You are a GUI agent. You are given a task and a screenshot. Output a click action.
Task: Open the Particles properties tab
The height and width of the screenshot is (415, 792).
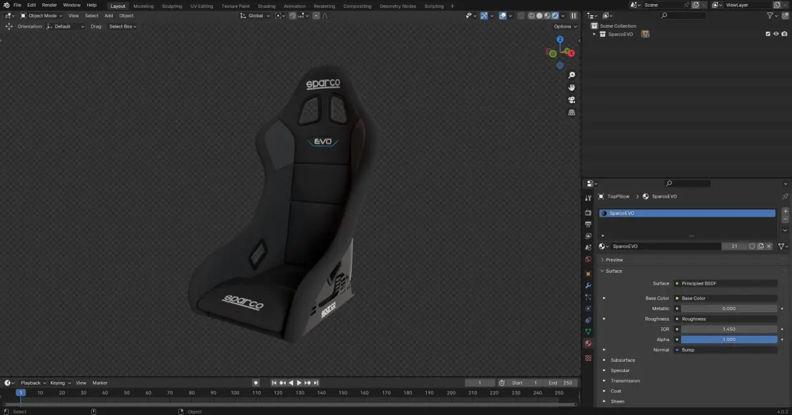tap(588, 297)
